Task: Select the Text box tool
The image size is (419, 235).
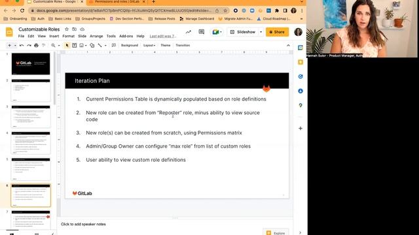Action: click(75, 45)
